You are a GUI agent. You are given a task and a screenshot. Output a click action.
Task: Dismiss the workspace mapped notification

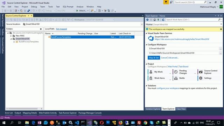click(x=221, y=29)
